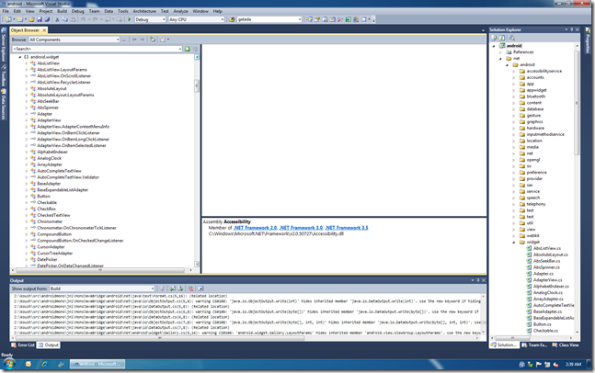The image size is (595, 373).
Task: Open the Analyze menu
Action: (180, 11)
